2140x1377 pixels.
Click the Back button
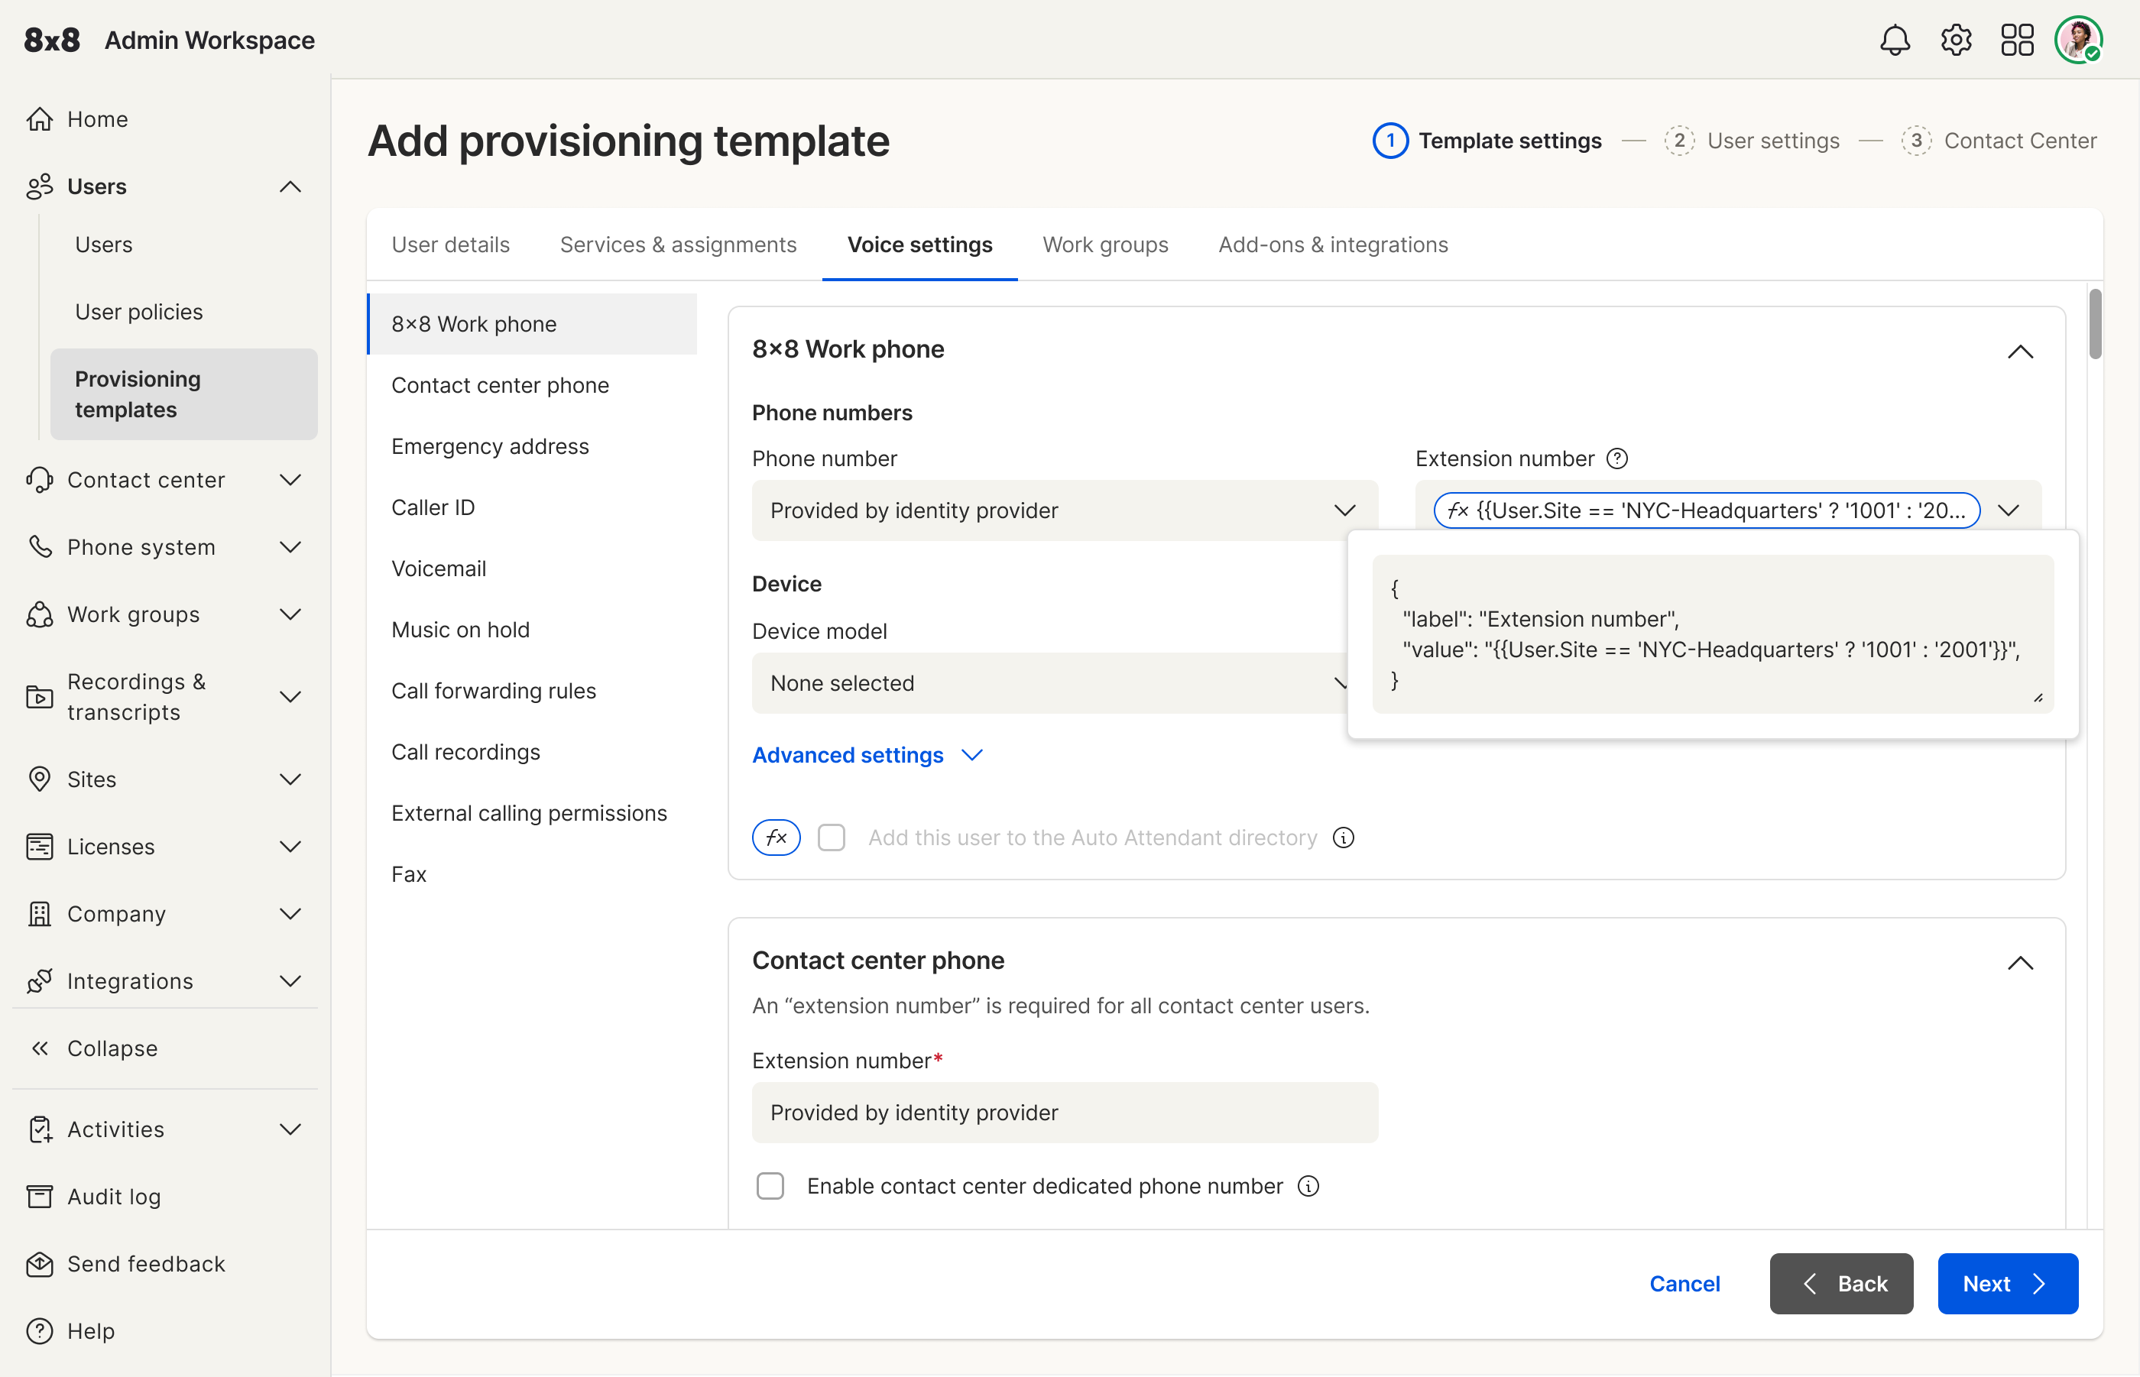click(1840, 1283)
